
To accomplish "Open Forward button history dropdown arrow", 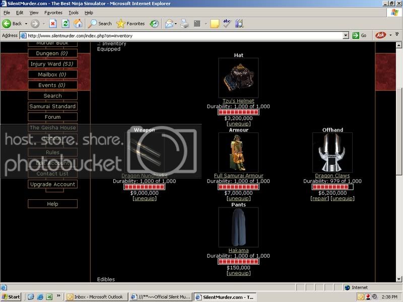I will 43,24.
